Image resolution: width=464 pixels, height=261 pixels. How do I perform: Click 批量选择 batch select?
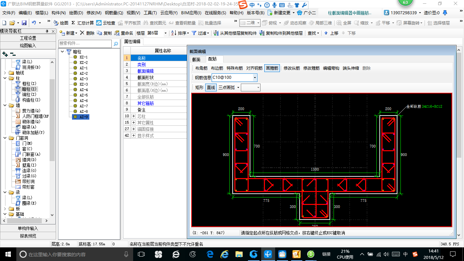coord(210,23)
